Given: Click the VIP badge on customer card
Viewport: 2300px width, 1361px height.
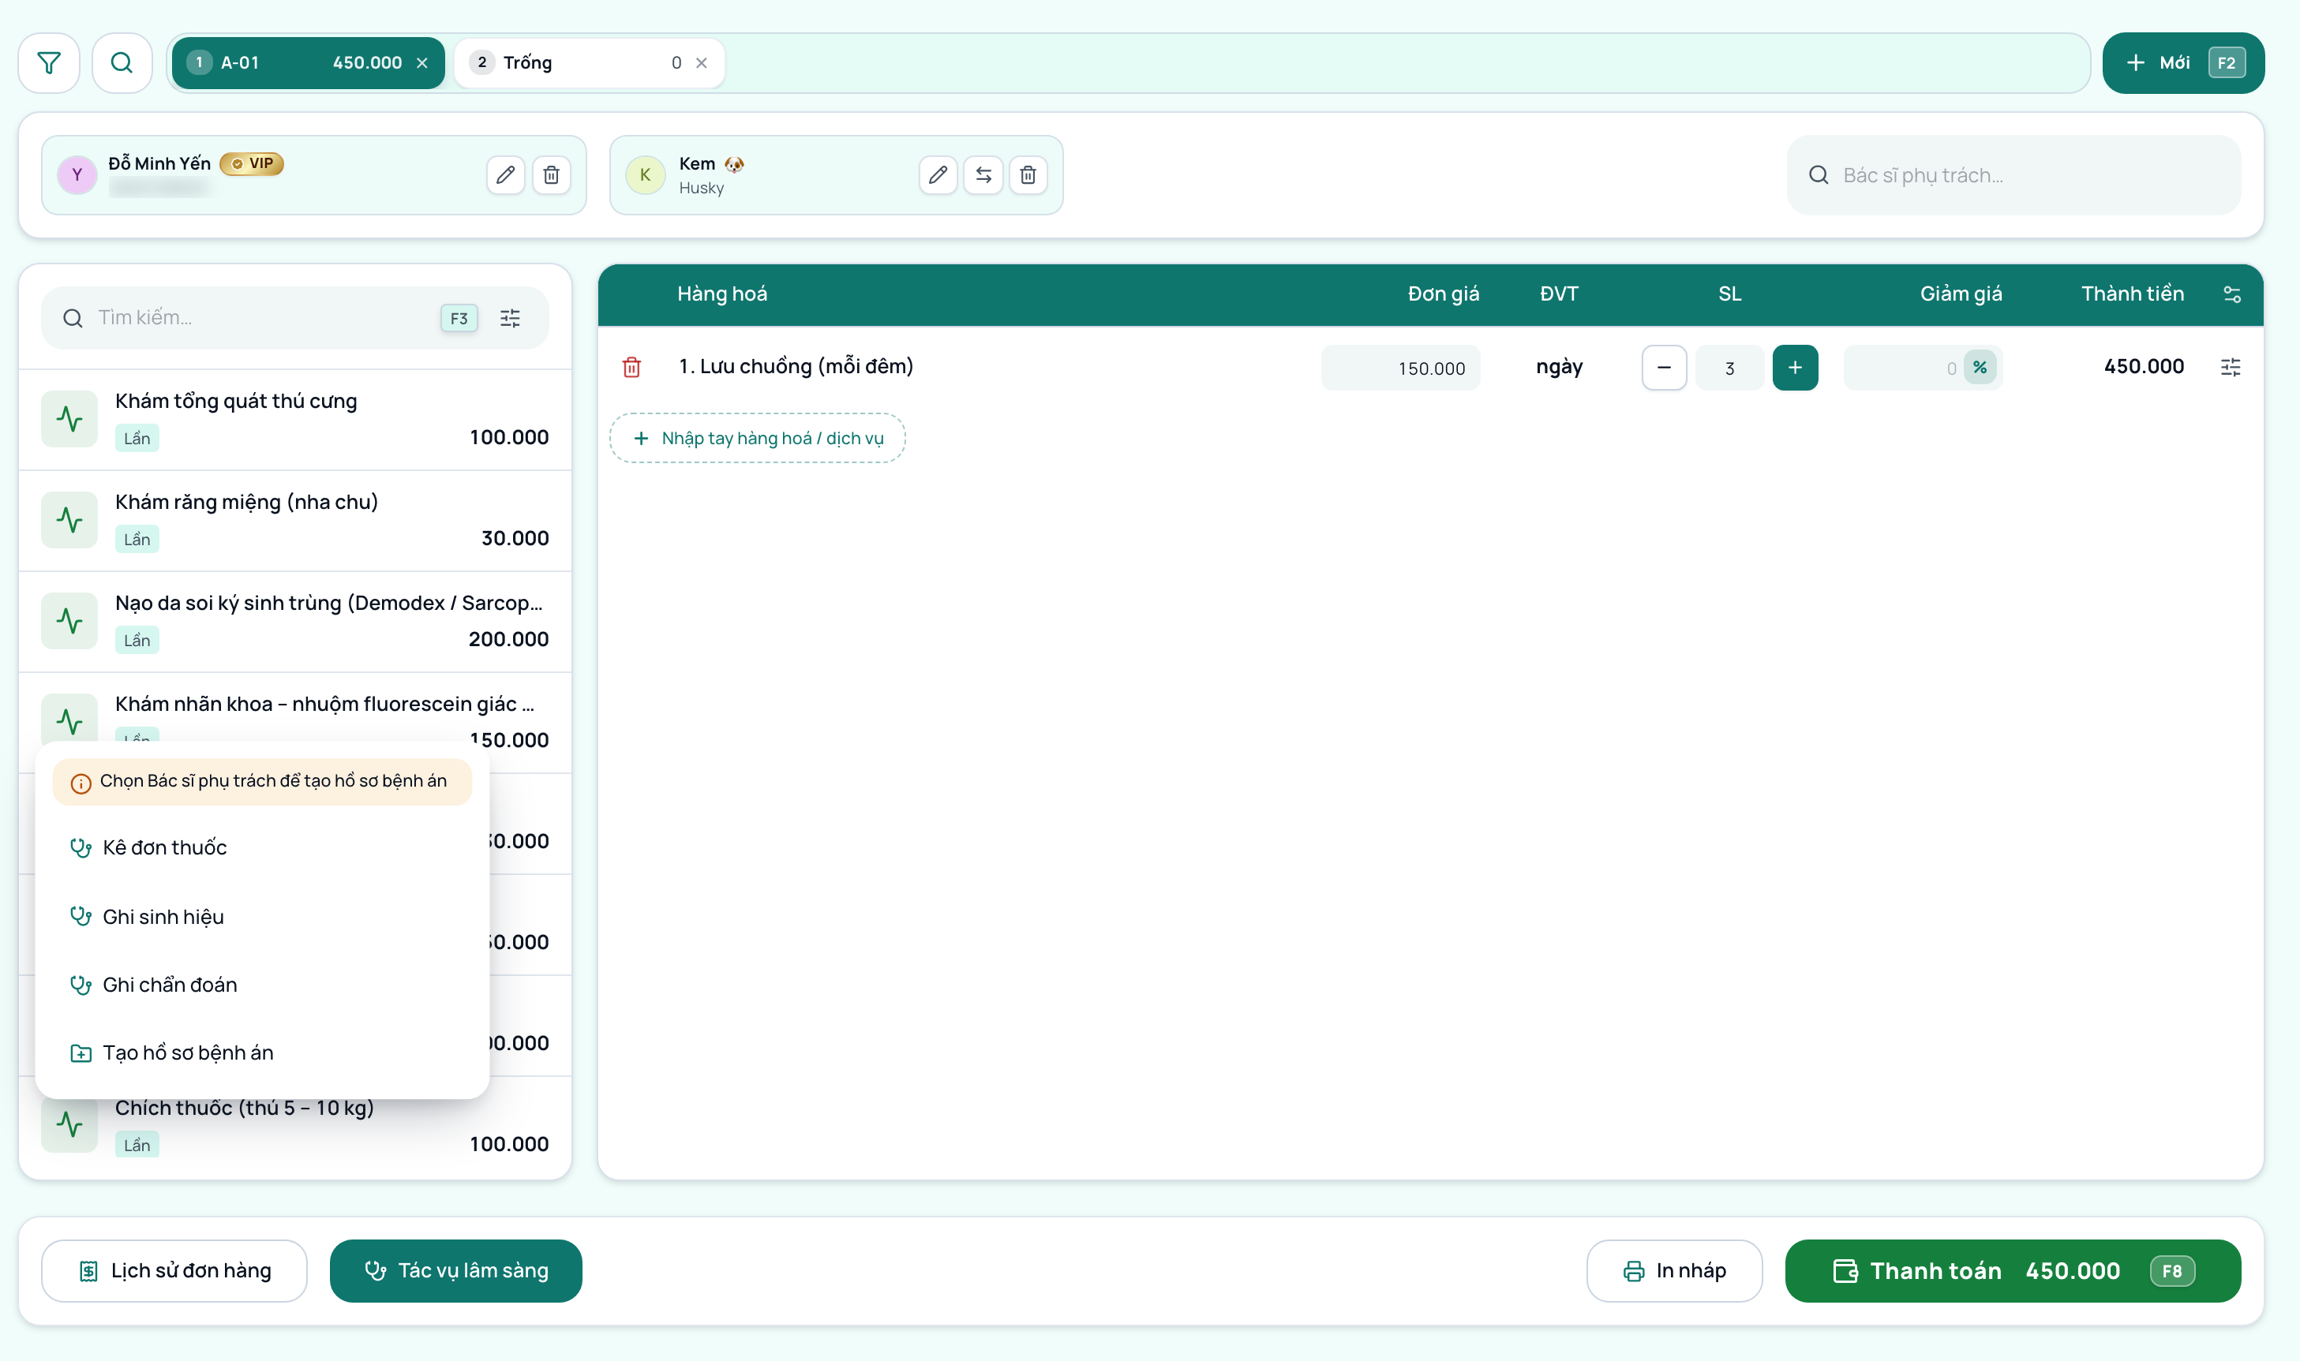Looking at the screenshot, I should [x=251, y=163].
